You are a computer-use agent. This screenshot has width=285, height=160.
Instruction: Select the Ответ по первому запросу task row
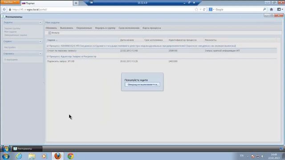pos(162,51)
